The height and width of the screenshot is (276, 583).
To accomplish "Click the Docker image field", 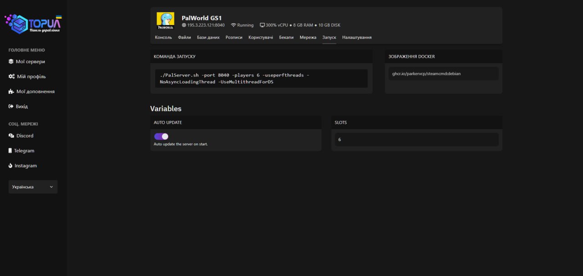I will pos(443,74).
